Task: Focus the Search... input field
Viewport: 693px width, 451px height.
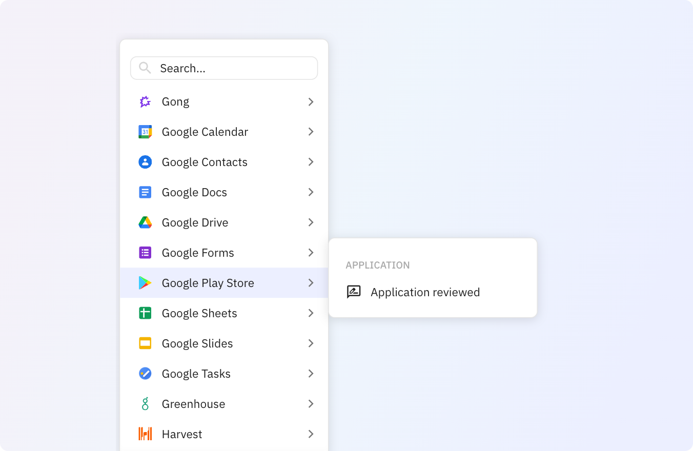Action: click(x=224, y=68)
